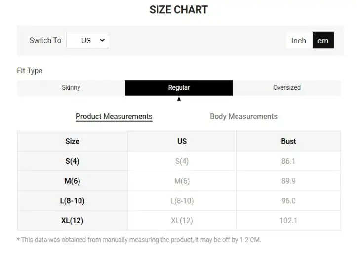Click the Bust column header
357x256 pixels.
tap(288, 141)
